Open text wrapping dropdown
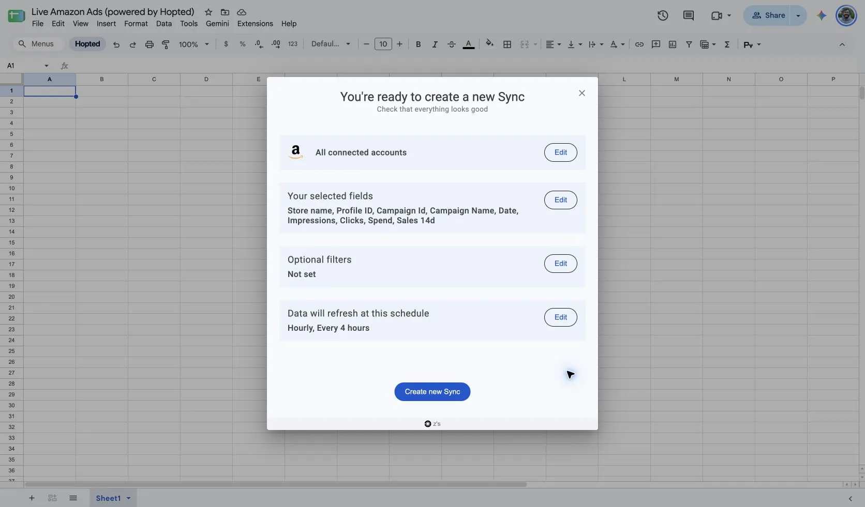 tap(596, 44)
